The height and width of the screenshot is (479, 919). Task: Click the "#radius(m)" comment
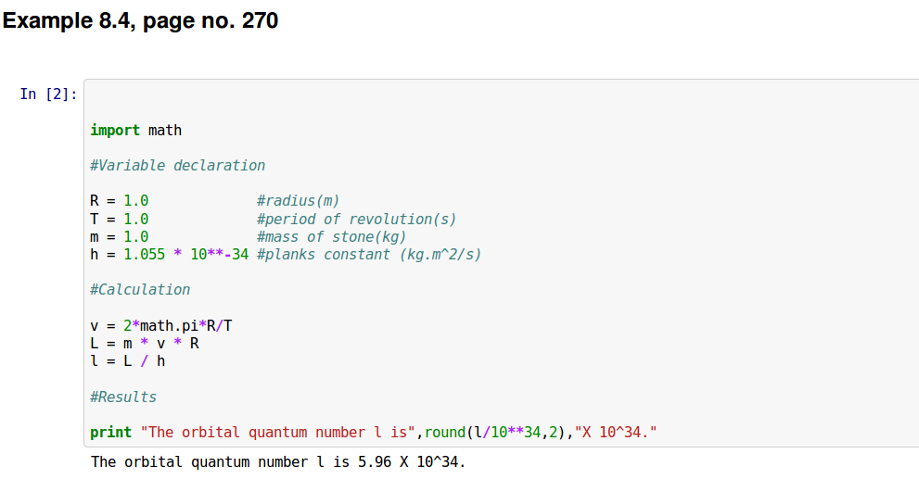pos(298,201)
